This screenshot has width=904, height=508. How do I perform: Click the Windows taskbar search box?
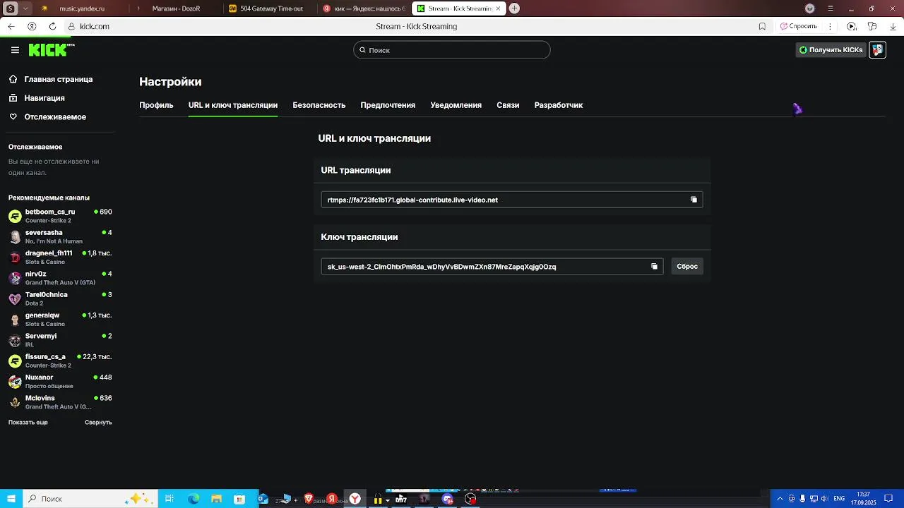tap(89, 499)
